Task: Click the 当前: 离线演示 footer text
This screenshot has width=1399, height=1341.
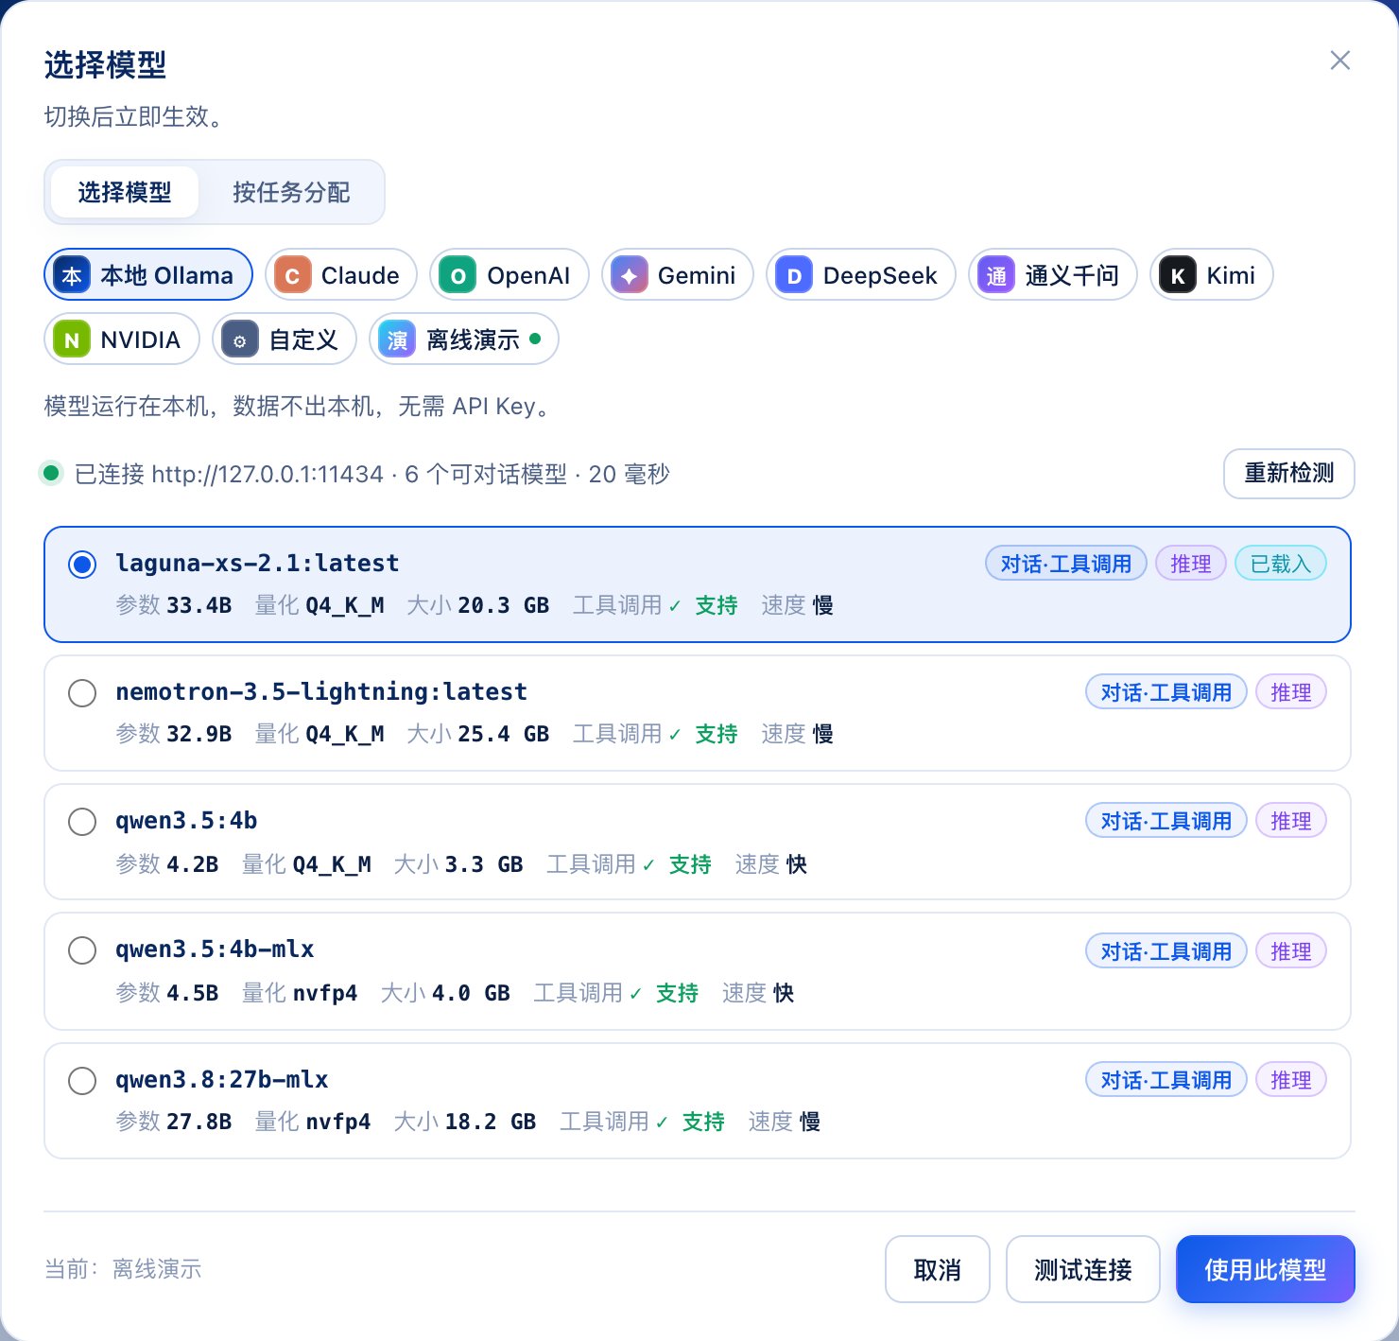Action: click(123, 1269)
